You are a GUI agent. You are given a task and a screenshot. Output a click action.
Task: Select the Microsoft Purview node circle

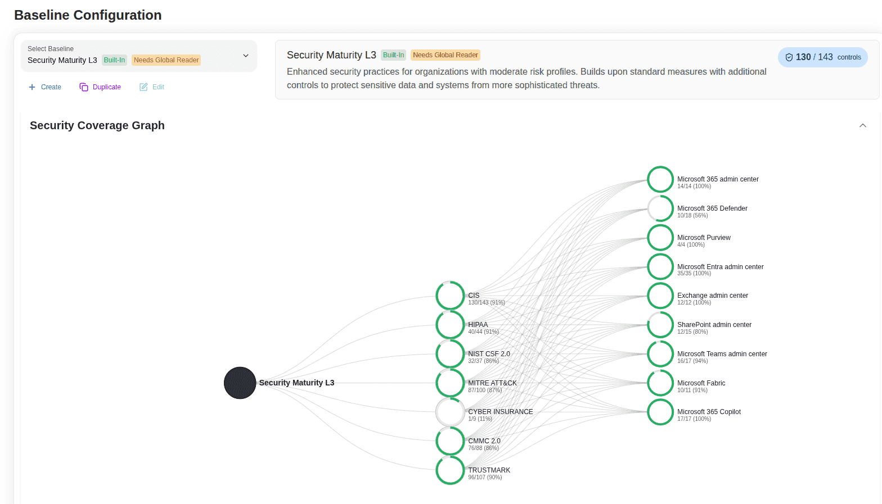pos(660,238)
